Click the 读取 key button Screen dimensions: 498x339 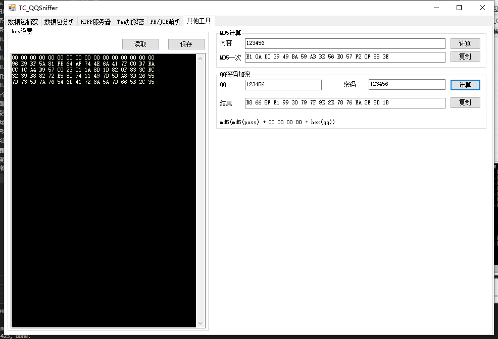(x=140, y=44)
